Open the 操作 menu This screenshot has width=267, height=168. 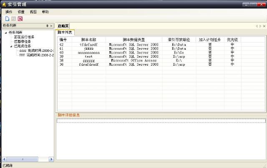(9, 12)
